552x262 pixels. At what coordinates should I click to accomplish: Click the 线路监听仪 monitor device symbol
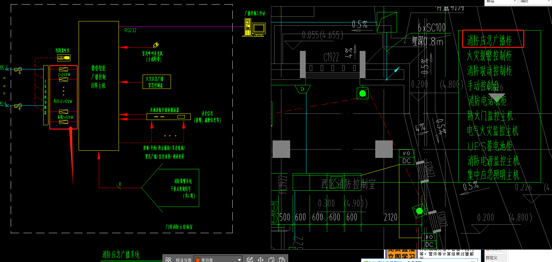[64, 58]
